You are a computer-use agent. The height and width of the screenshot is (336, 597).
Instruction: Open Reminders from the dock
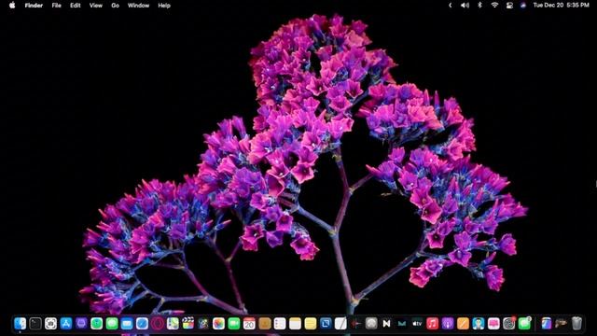pos(280,324)
